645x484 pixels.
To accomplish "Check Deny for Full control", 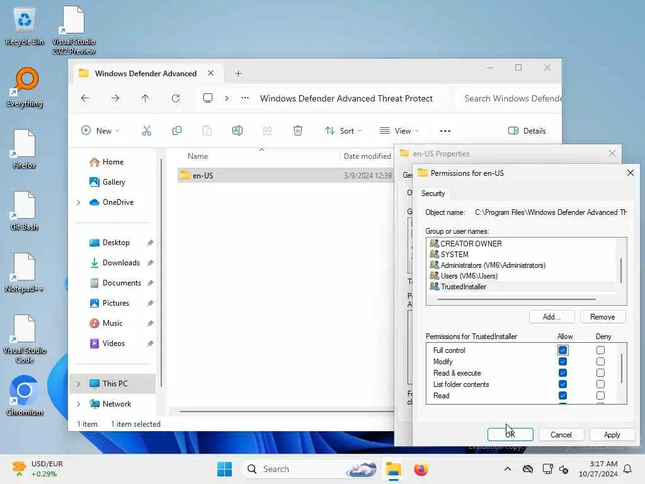I will pyautogui.click(x=600, y=350).
